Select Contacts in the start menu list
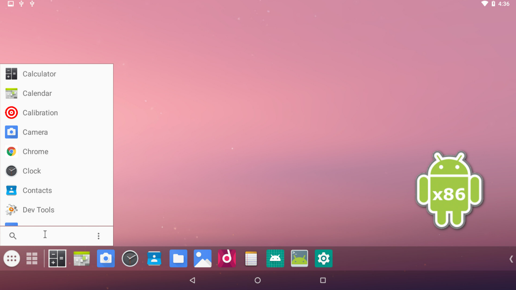 [x=57, y=190]
